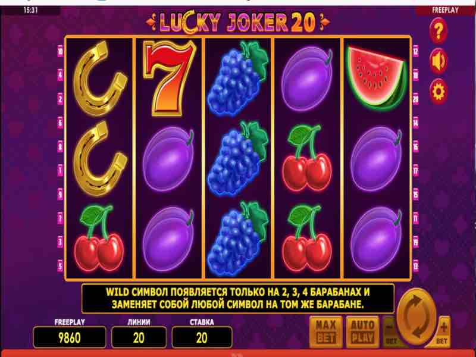
Task: Click the WILD symbol info message banner
Action: coord(238,299)
